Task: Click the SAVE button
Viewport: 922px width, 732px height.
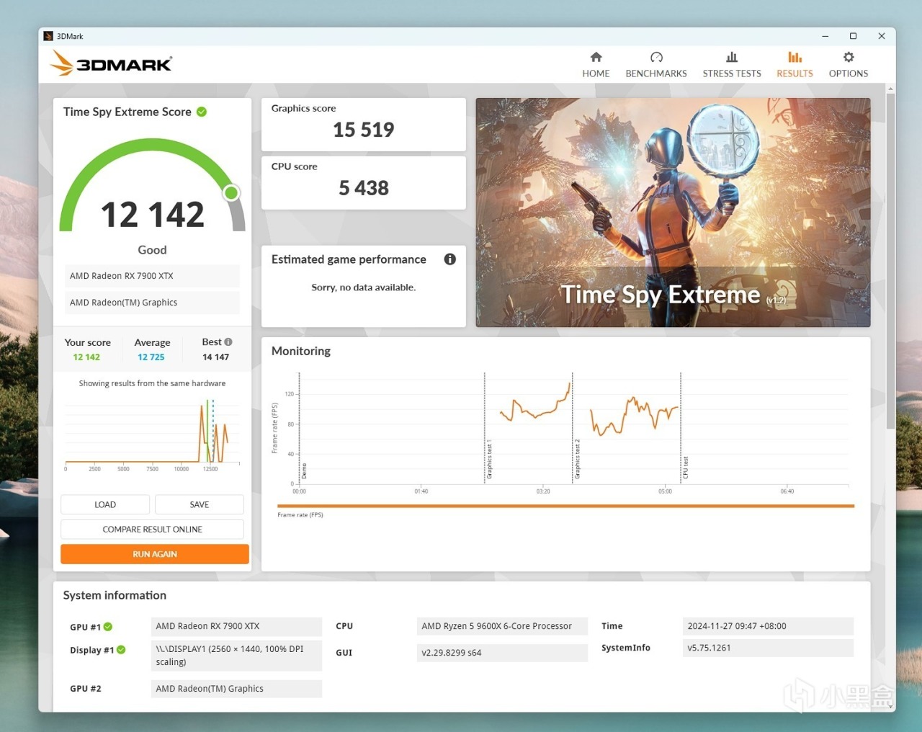Action: pyautogui.click(x=200, y=504)
